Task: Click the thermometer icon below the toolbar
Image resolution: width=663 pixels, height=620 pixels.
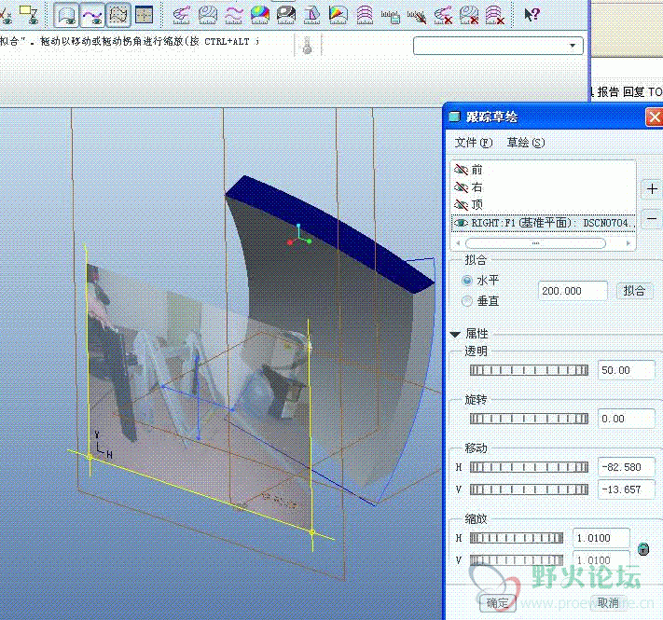Action: tap(308, 46)
